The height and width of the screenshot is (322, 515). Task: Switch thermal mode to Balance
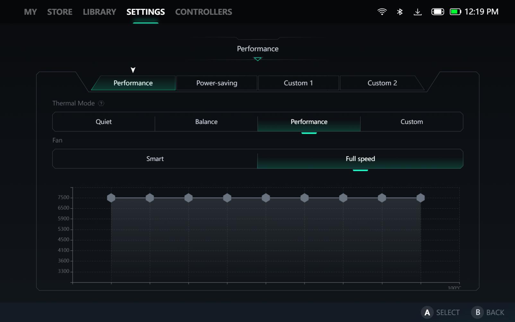[206, 122]
